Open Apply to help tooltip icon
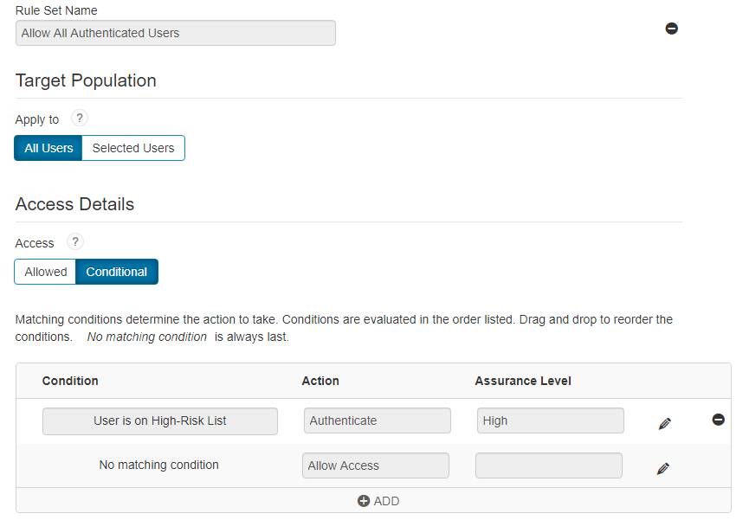The image size is (736, 520). click(x=79, y=119)
